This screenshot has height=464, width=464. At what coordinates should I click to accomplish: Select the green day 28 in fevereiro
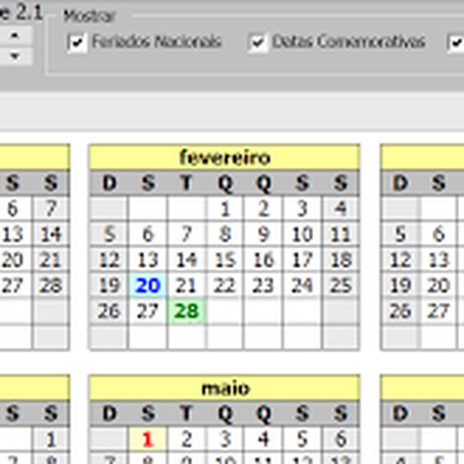point(186,311)
